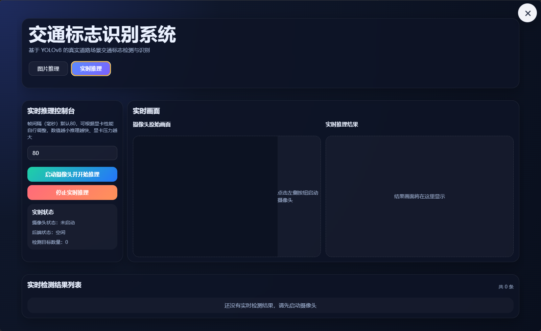Click the 点击左侧按钮启动摄像头 hint text
This screenshot has width=541, height=331.
(298, 197)
